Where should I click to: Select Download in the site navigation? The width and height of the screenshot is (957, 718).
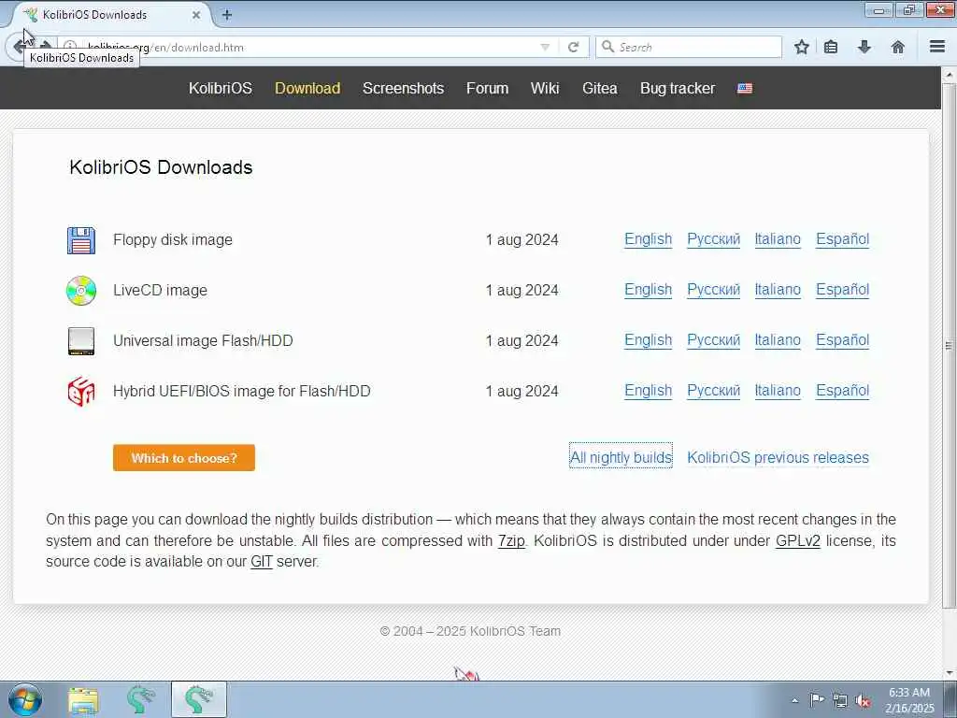click(307, 88)
